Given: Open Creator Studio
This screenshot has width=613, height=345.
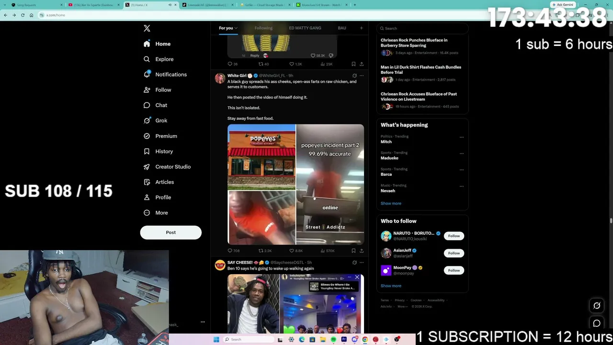Looking at the screenshot, I should tap(167, 166).
